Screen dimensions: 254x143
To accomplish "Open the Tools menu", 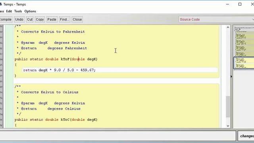I will pyautogui.click(x=18, y=12).
